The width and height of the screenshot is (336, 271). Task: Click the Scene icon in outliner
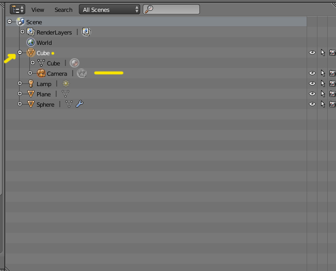click(21, 22)
